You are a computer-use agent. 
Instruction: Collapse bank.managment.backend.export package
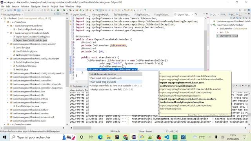point(8,103)
